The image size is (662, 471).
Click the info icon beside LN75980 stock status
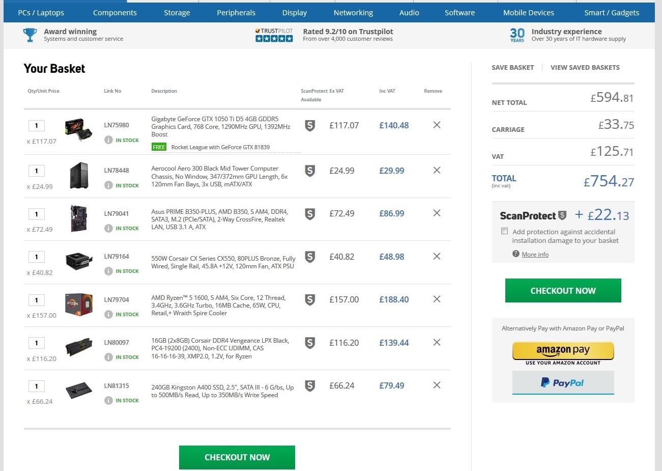[108, 140]
